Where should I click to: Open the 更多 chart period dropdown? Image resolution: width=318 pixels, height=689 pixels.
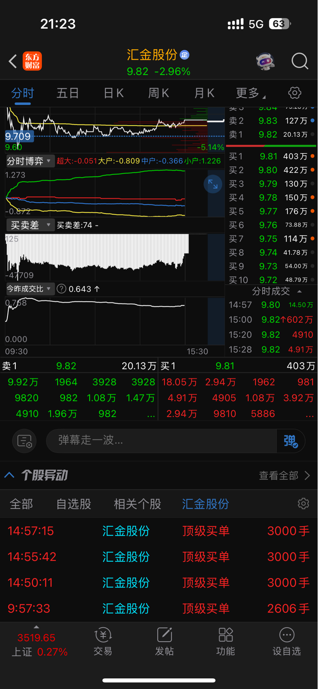click(x=251, y=93)
